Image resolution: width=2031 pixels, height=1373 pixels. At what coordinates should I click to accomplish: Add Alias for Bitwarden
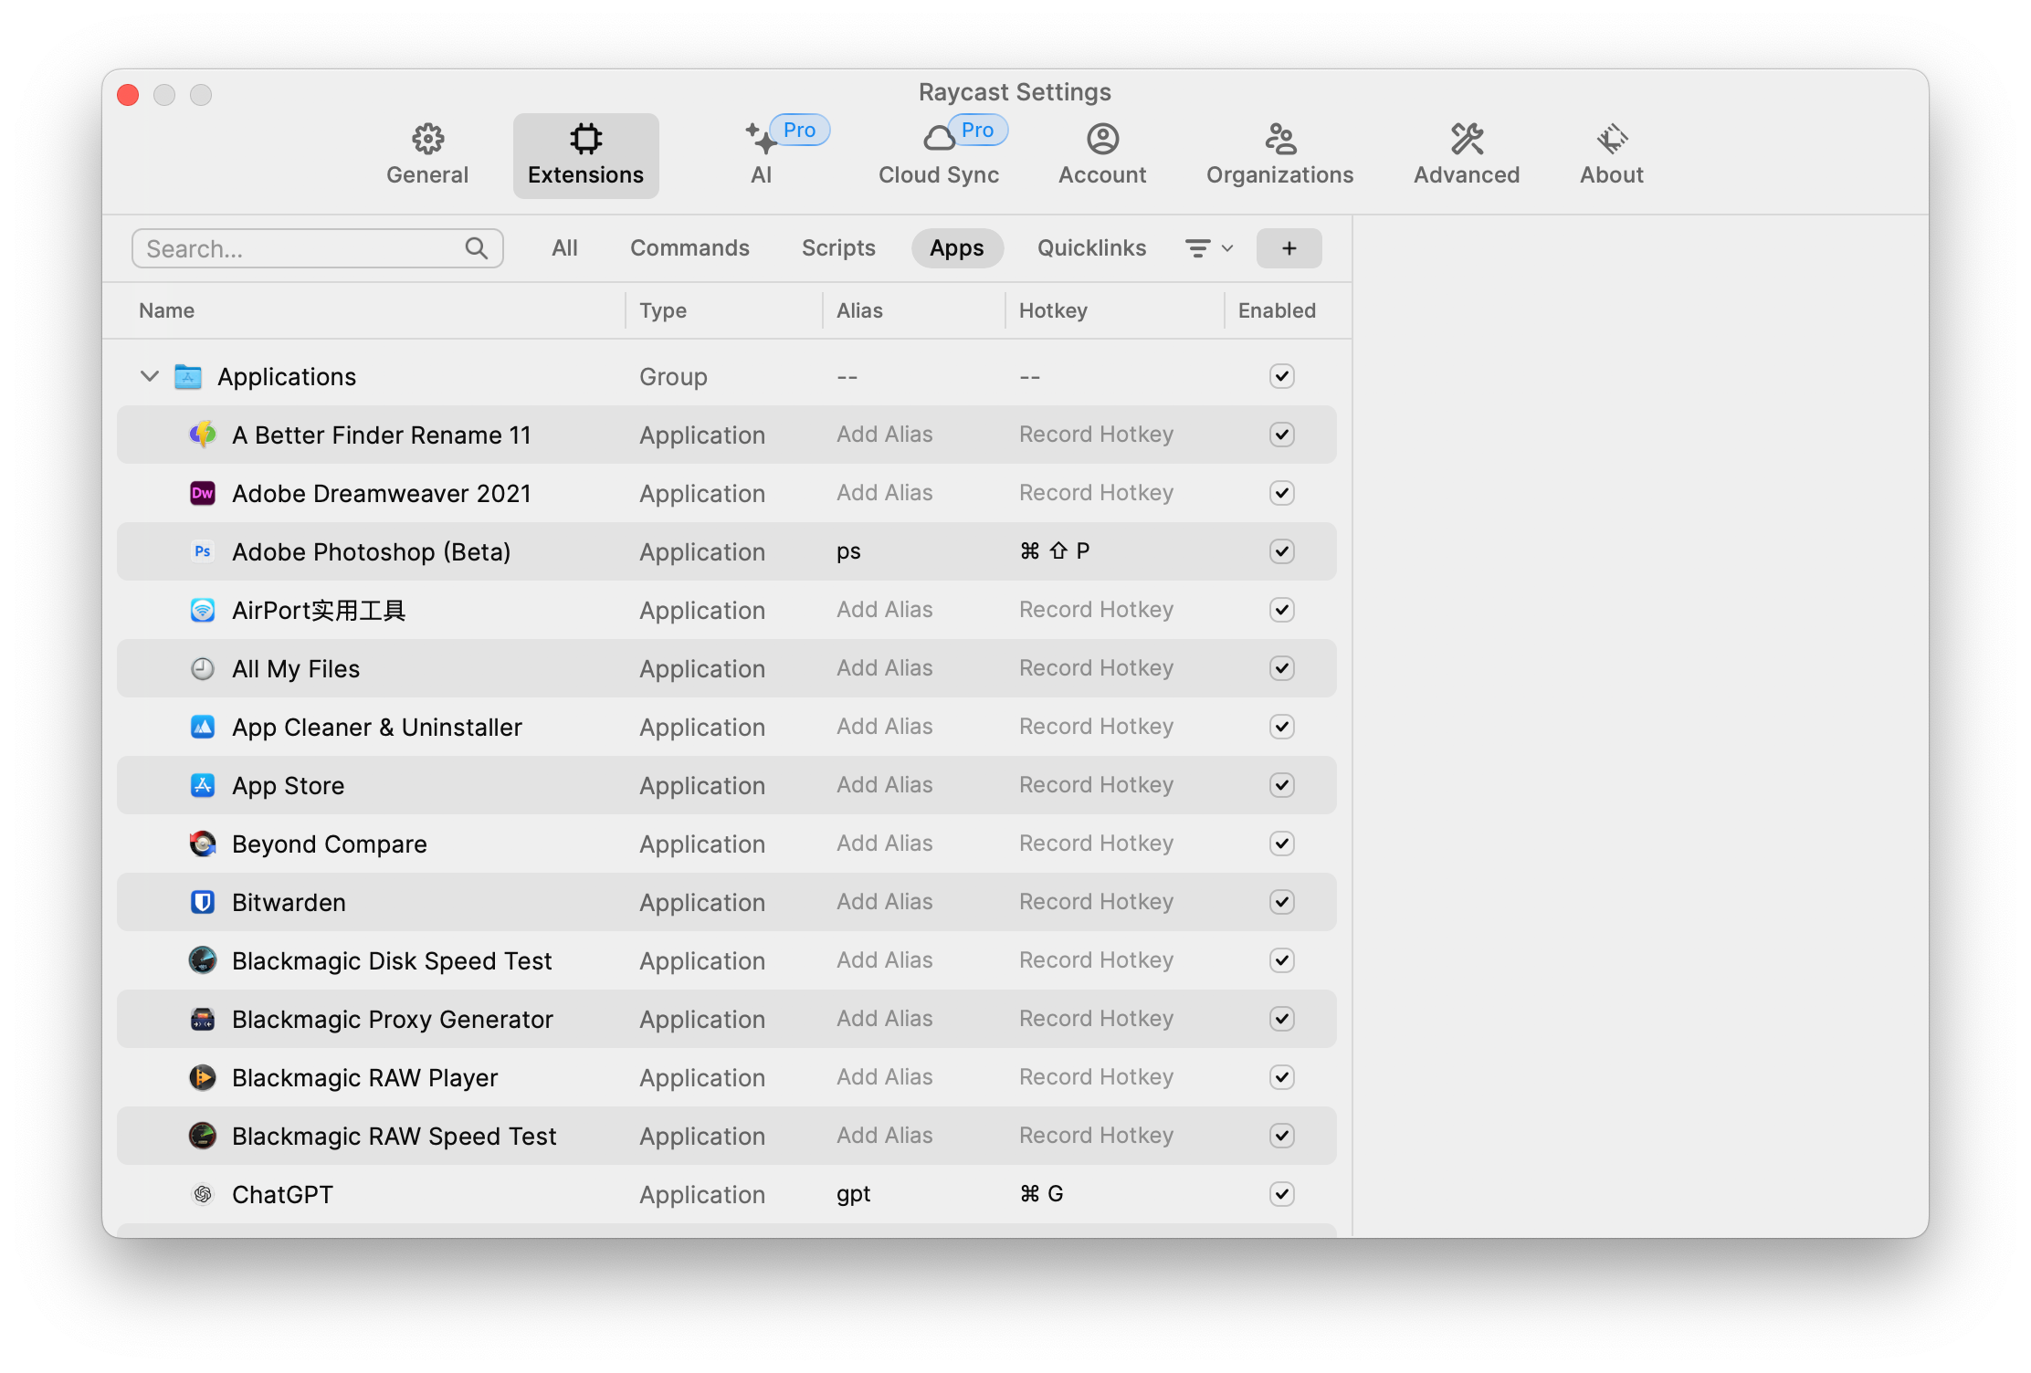click(x=885, y=902)
